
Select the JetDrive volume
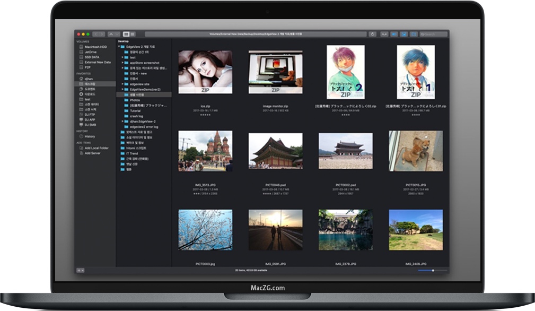[91, 52]
